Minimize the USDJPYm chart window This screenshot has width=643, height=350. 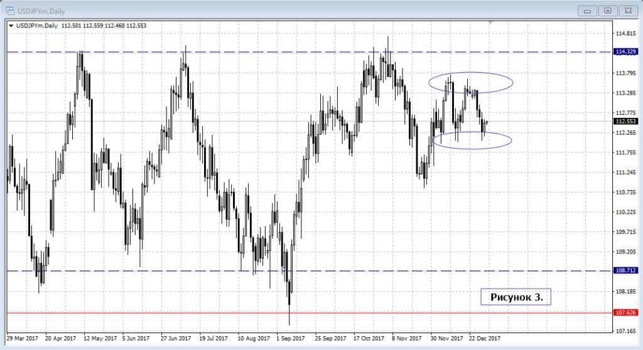[588, 10]
